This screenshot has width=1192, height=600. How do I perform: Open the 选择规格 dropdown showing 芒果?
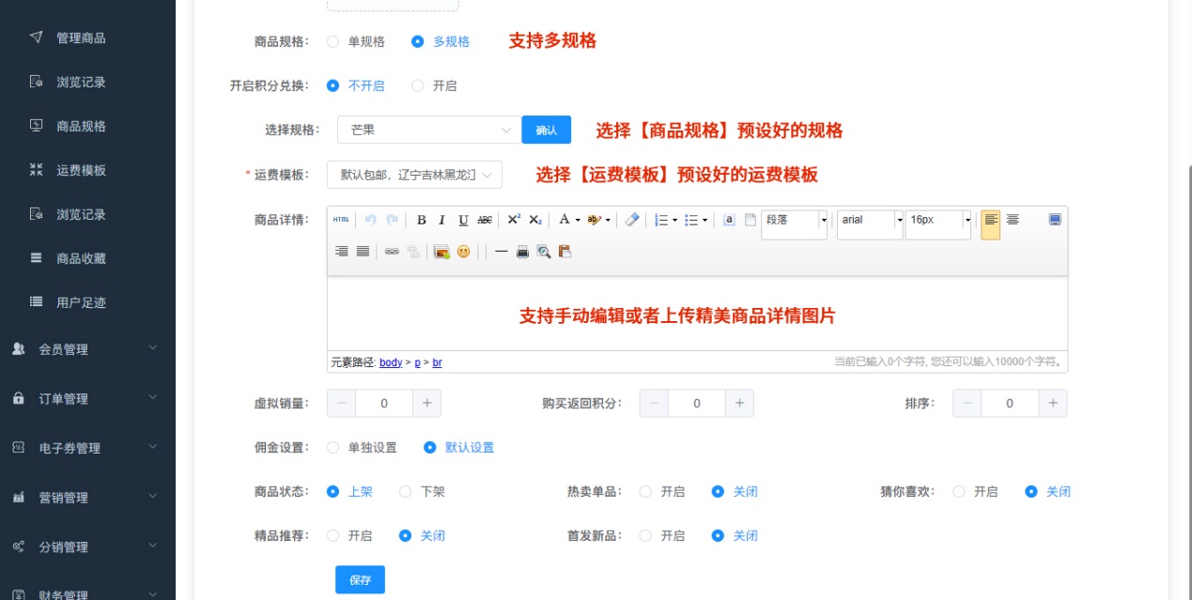point(427,131)
